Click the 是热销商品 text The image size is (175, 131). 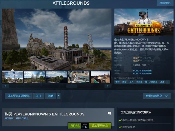[129, 127]
